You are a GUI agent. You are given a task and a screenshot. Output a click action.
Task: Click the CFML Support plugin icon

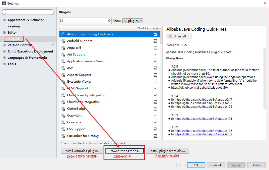coord(63,89)
